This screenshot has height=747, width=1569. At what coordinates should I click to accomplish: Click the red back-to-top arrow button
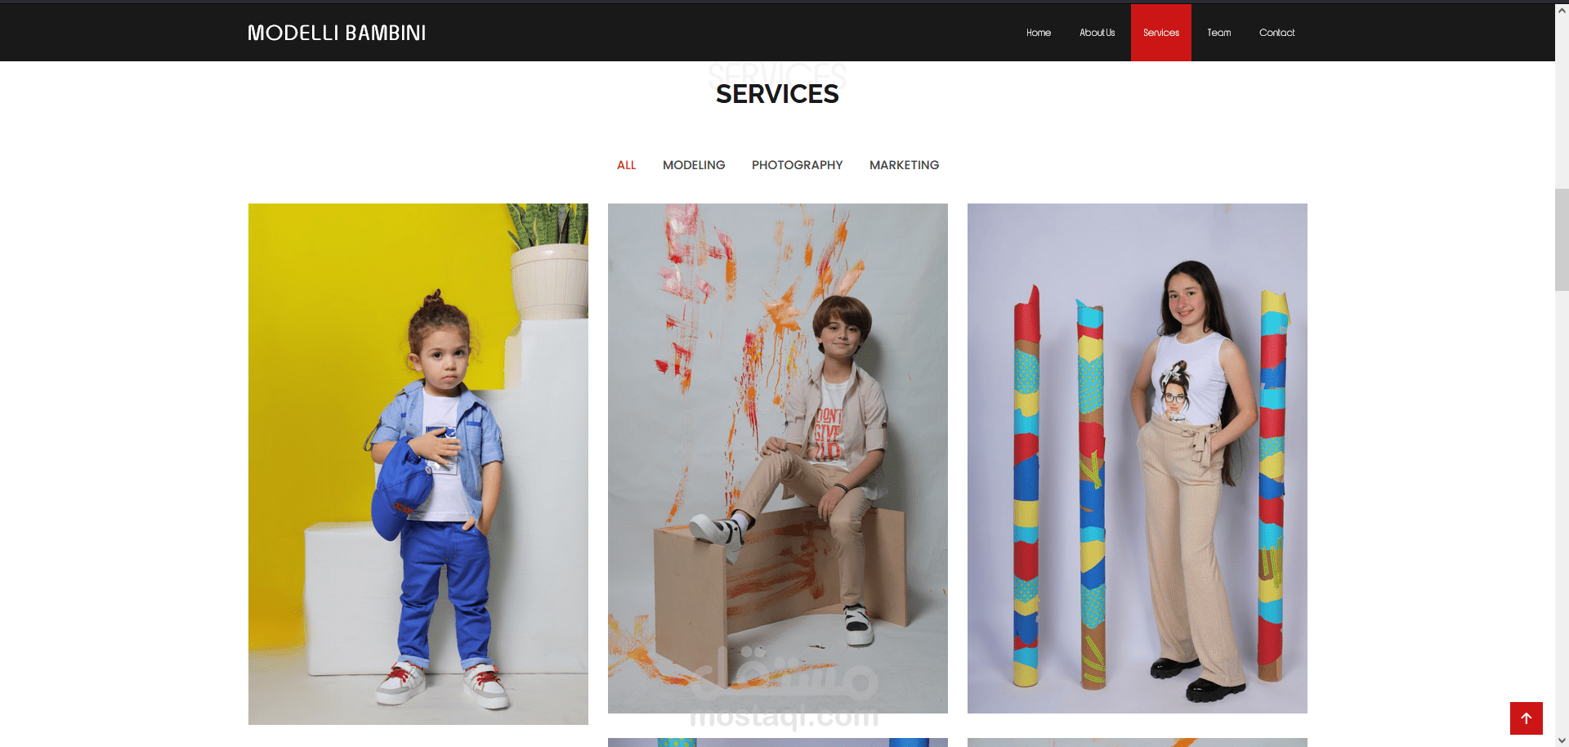tap(1526, 718)
